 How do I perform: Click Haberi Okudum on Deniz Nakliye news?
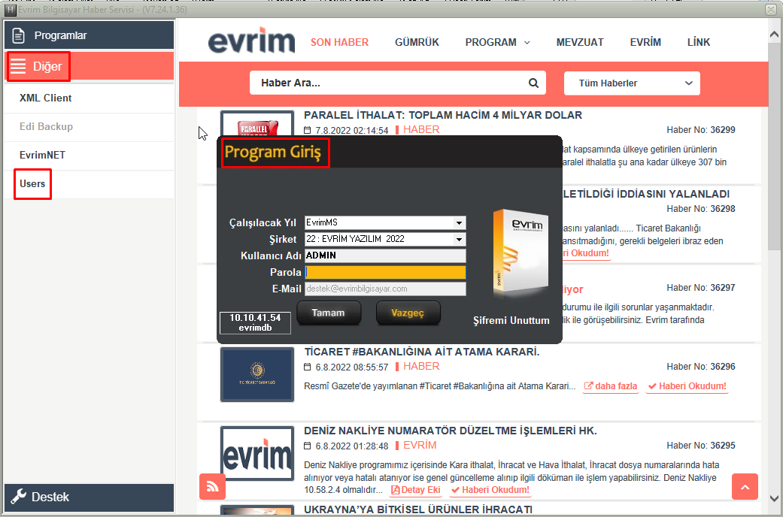tap(490, 490)
